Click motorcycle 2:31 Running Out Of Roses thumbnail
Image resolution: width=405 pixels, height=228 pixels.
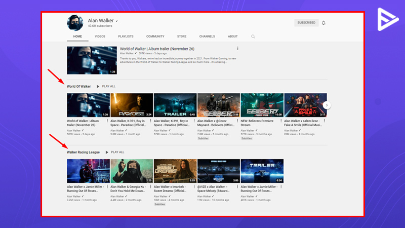click(88, 171)
